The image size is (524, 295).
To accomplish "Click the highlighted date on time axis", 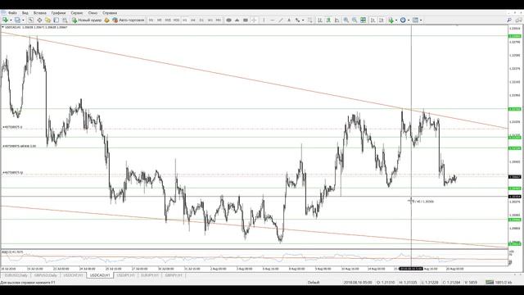I will coord(411,269).
